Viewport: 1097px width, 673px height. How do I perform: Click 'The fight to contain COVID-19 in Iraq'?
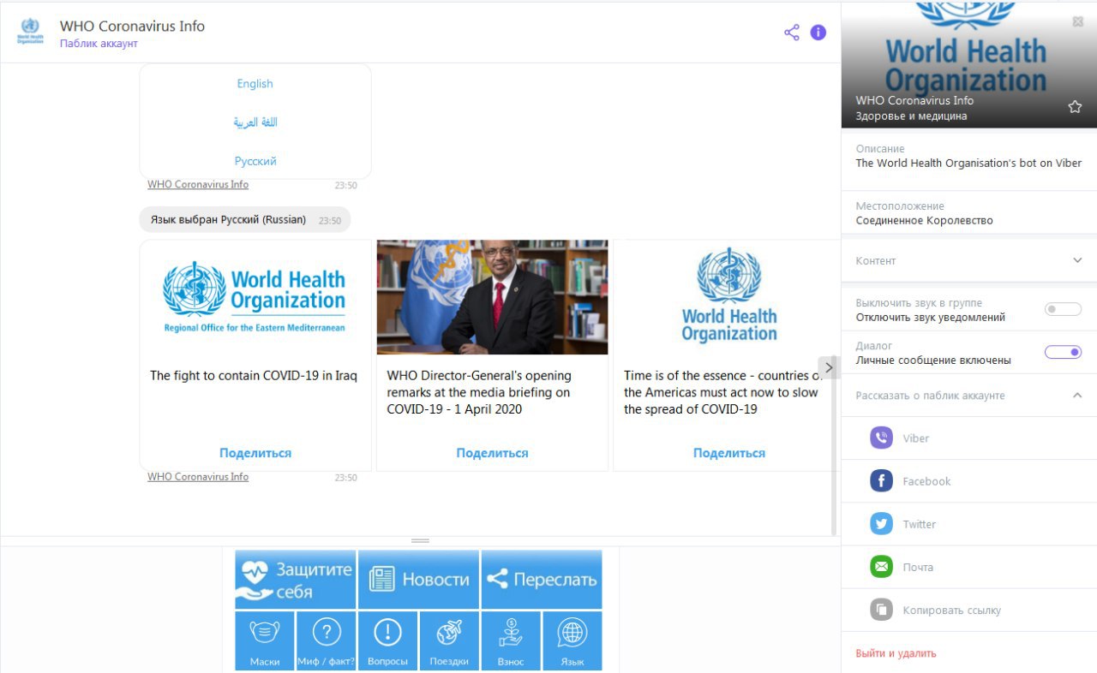(x=254, y=375)
